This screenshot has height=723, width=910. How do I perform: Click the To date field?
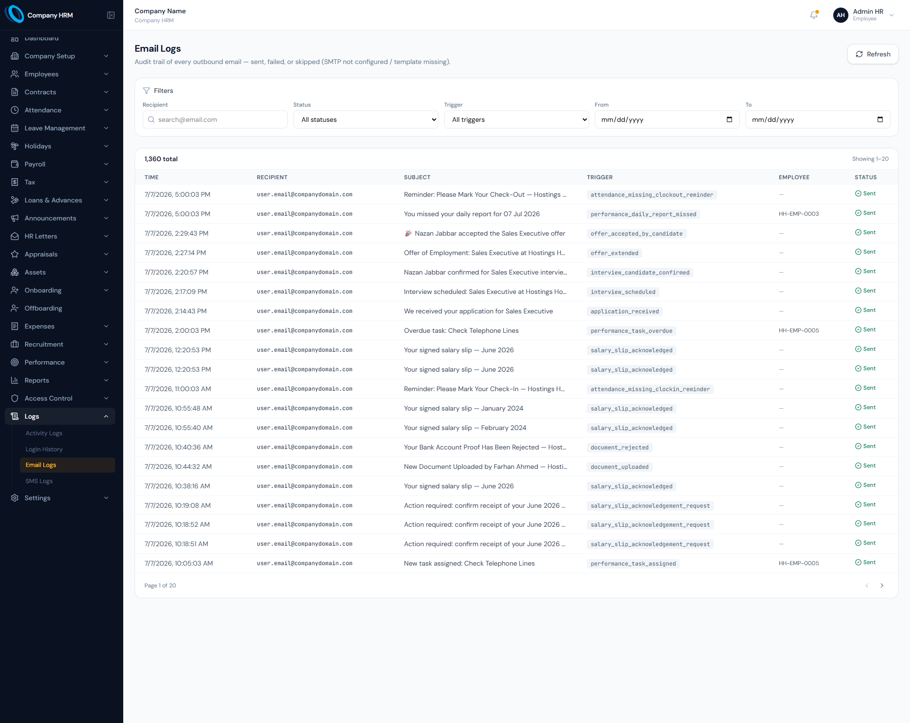tap(818, 119)
